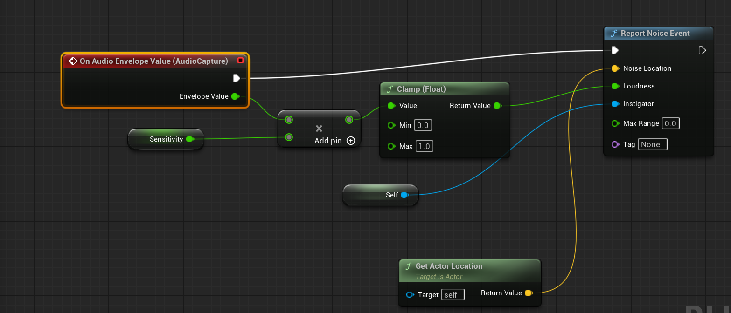Click the Target self field
The height and width of the screenshot is (313, 731).
click(x=452, y=295)
